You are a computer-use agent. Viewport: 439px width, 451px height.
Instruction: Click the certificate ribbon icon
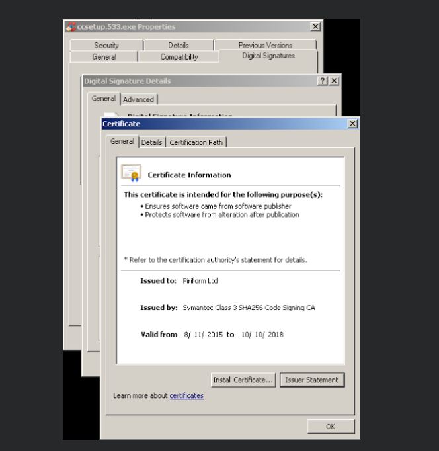[131, 173]
